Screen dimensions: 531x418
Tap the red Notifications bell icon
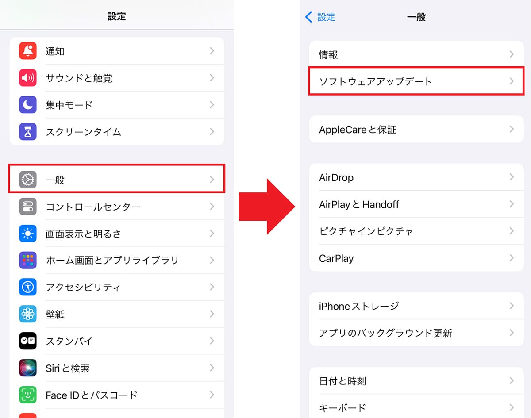pos(28,51)
